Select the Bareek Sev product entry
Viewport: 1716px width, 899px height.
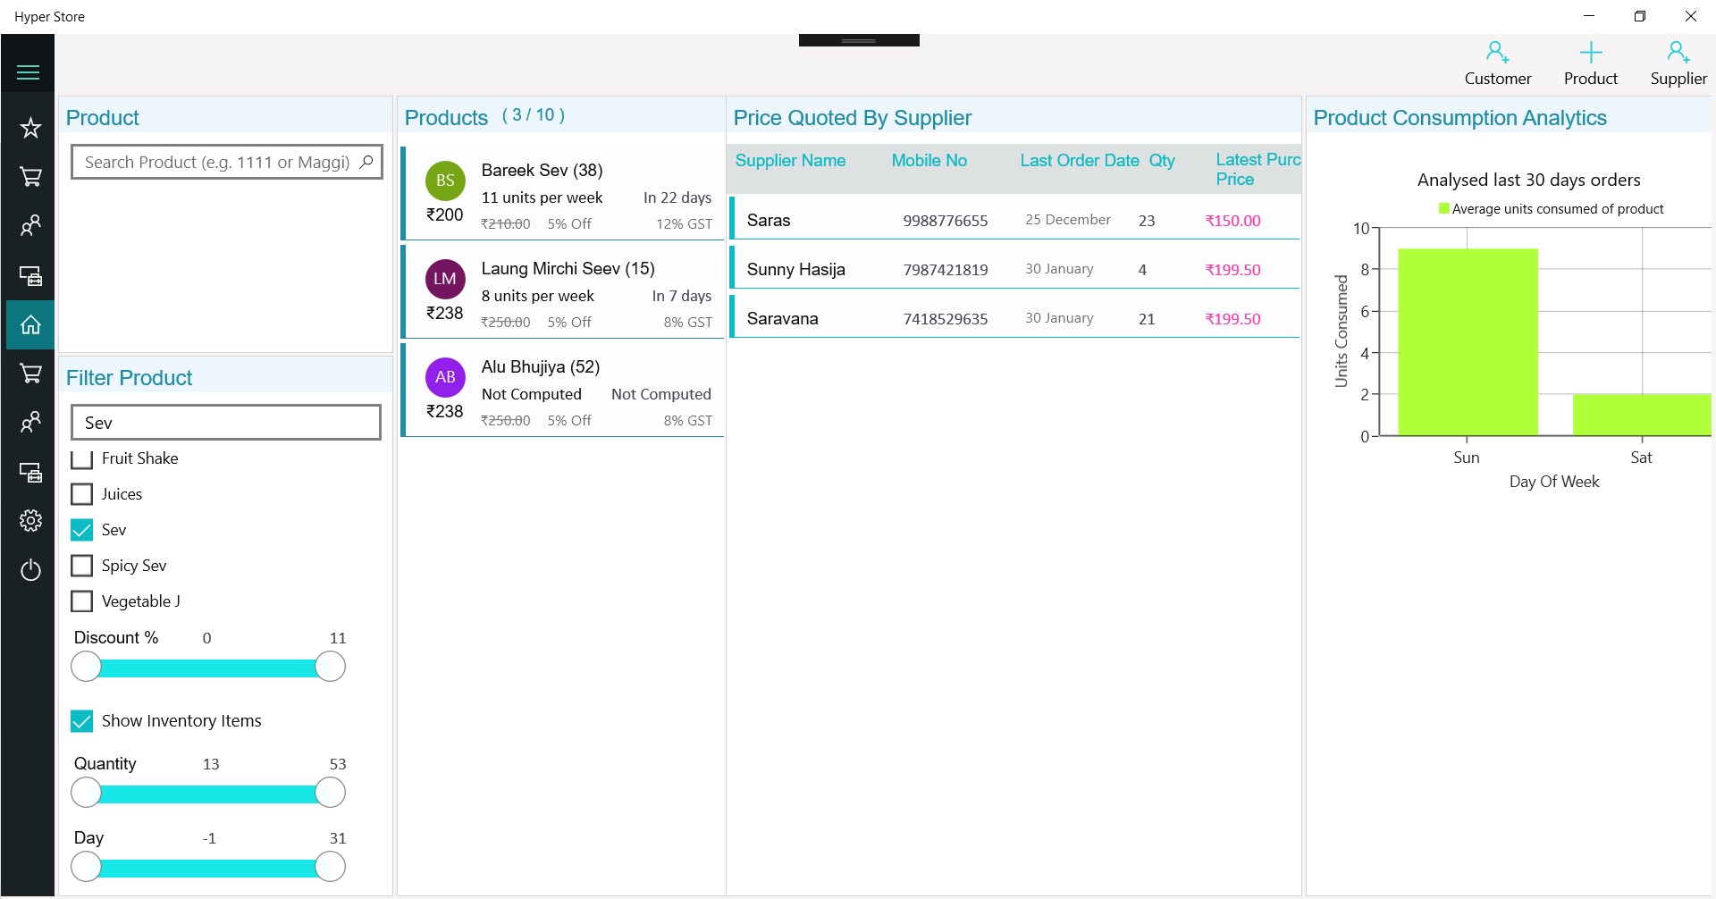point(563,194)
